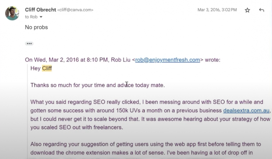Star this email from Cliff Obrecht
Viewport: 272px width, 159px height.
point(247,10)
